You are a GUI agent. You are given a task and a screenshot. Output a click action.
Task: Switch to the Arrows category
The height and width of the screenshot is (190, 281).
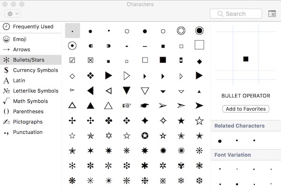[22, 50]
